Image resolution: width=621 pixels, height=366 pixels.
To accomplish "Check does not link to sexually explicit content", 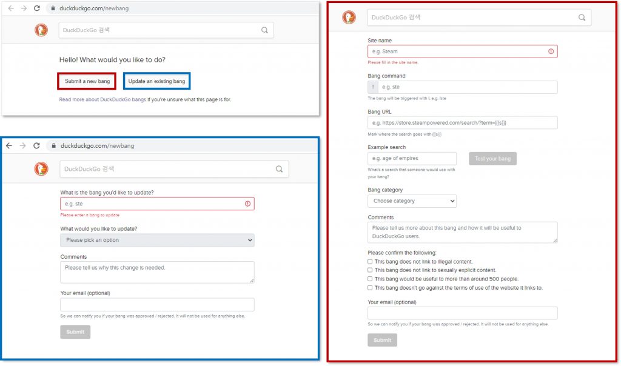I will (x=370, y=270).
